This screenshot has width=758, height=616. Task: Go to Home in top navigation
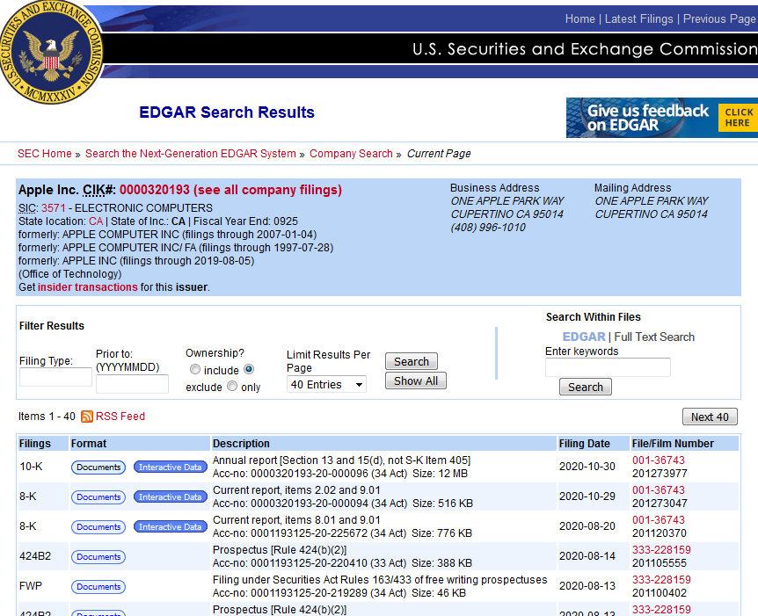tap(580, 18)
